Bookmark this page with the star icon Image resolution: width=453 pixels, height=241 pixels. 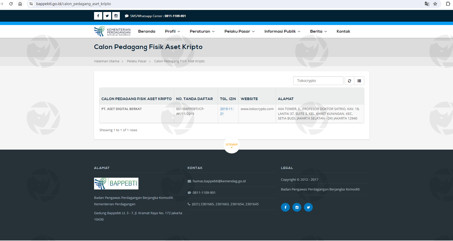point(435,4)
